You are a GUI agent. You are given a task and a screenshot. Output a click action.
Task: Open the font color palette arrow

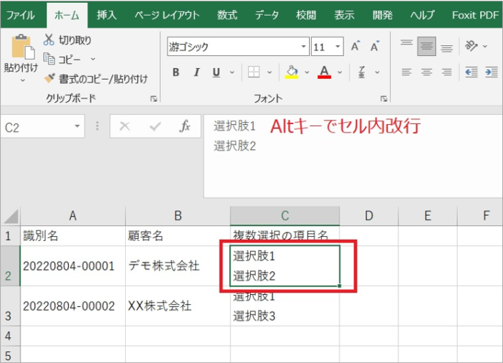coord(340,72)
